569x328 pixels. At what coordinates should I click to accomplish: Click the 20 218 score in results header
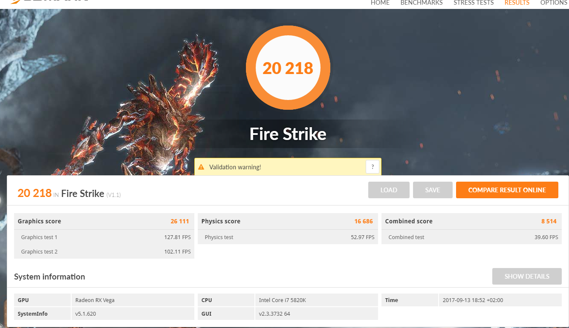pyautogui.click(x=35, y=193)
